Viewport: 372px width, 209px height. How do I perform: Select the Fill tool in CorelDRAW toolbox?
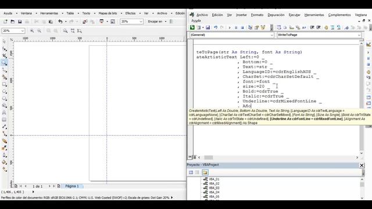tap(4, 163)
